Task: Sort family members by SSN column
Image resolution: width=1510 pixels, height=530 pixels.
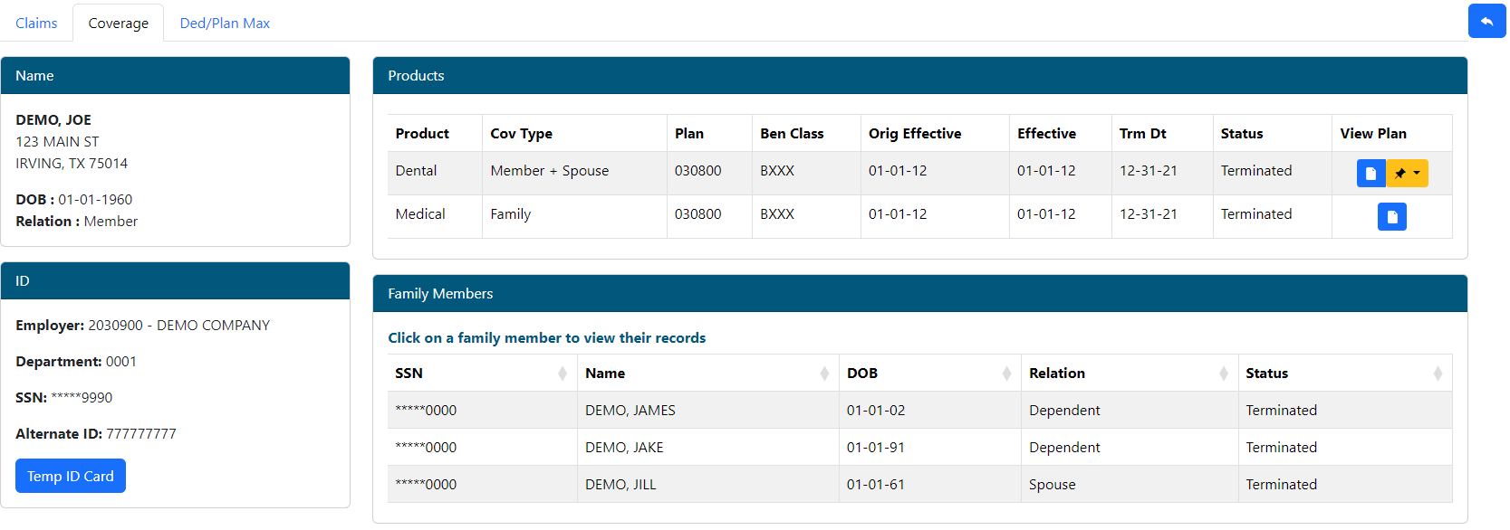Action: pyautogui.click(x=482, y=373)
